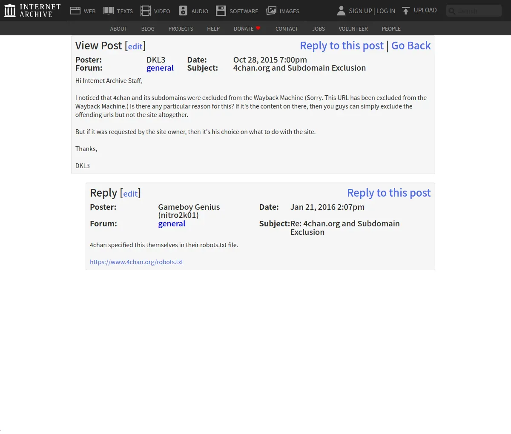Click the Software floppy-disk icon
Viewport: 511px width, 434px height.
coord(221,11)
